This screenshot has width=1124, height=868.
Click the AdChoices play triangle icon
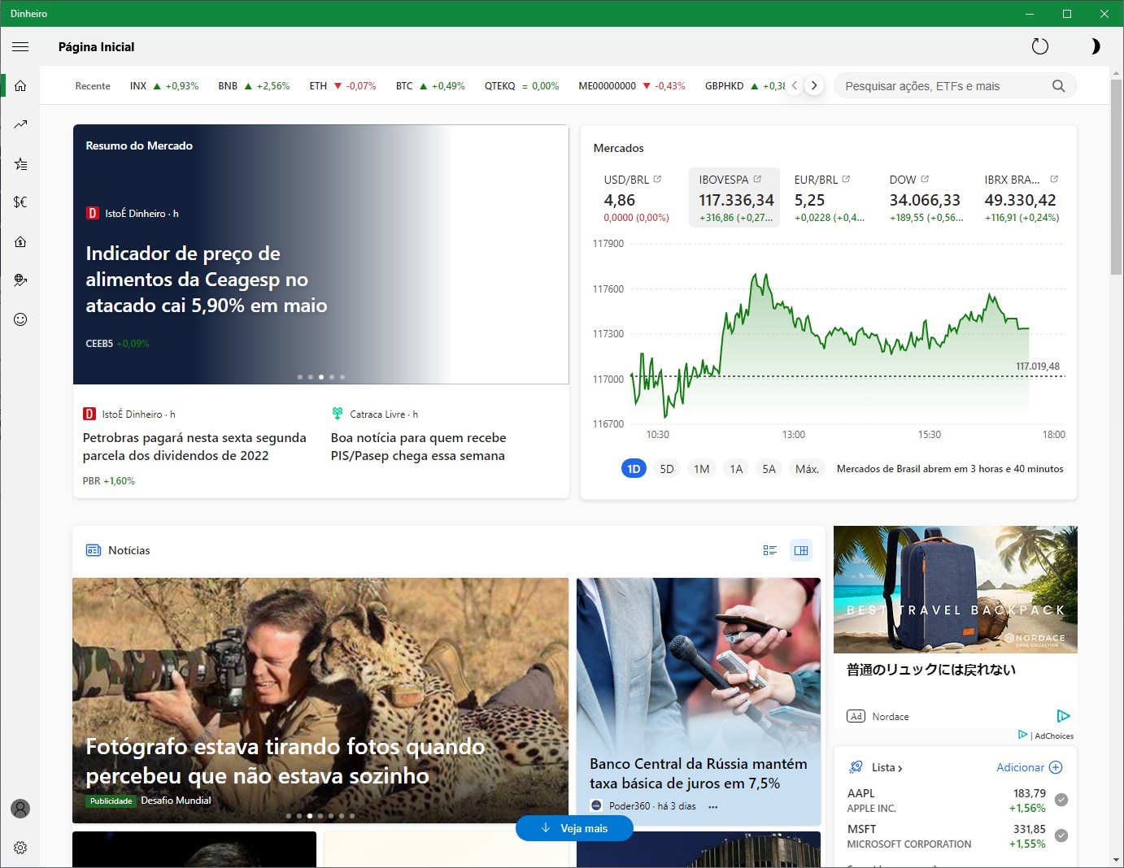click(x=1022, y=735)
